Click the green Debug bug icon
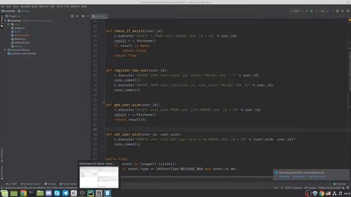The image size is (351, 197). tap(312, 11)
